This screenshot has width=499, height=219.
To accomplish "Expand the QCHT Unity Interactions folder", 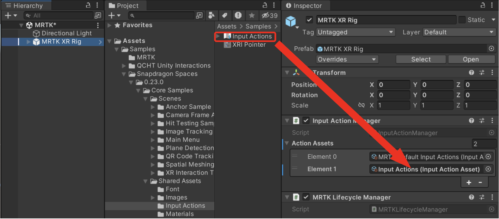I will click(124, 66).
